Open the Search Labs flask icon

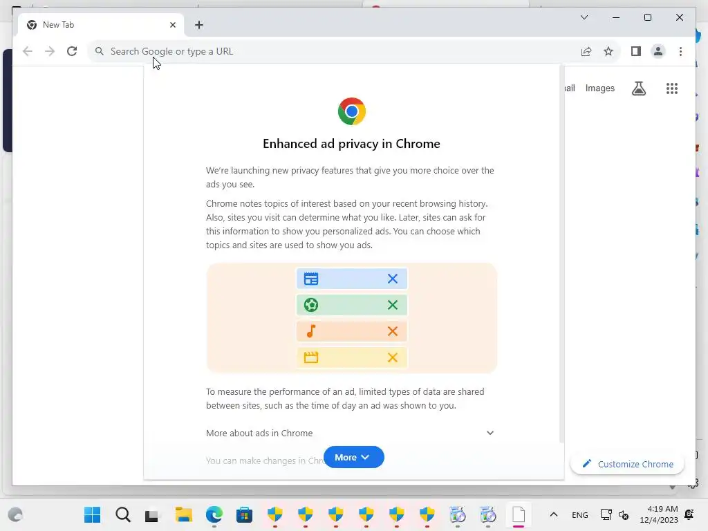638,88
